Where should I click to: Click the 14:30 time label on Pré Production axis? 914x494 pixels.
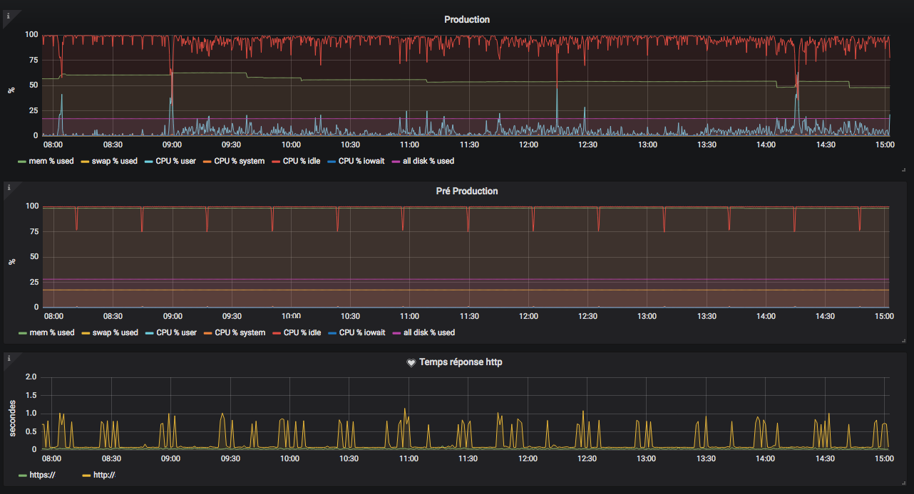(826, 316)
